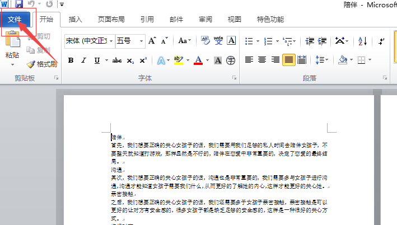This screenshot has width=397, height=225.
Task: Open Customize Quick Access Toolbar dropdown
Action: pos(62,4)
